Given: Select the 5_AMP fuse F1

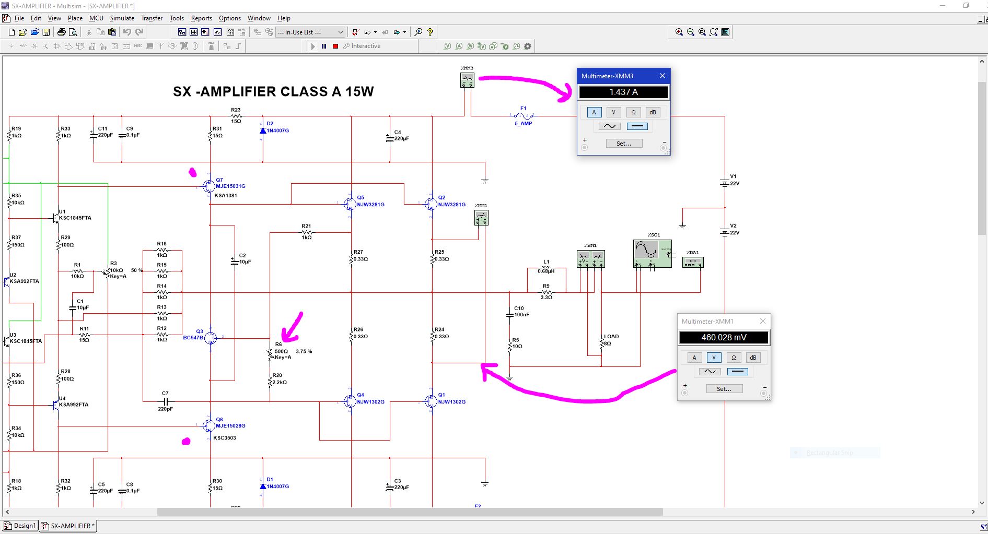Looking at the screenshot, I should (x=523, y=116).
